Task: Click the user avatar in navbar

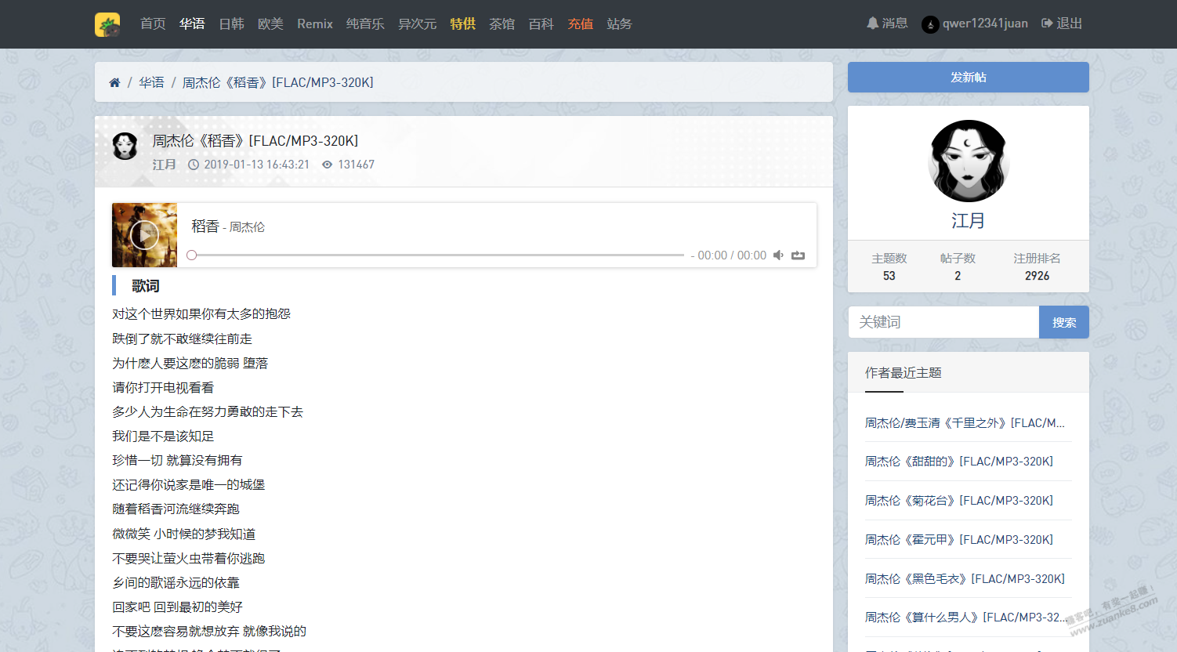Action: (930, 24)
